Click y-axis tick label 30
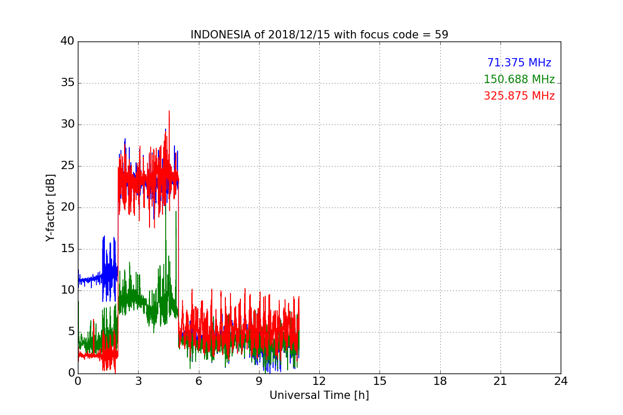The image size is (623, 415). pyautogui.click(x=67, y=125)
